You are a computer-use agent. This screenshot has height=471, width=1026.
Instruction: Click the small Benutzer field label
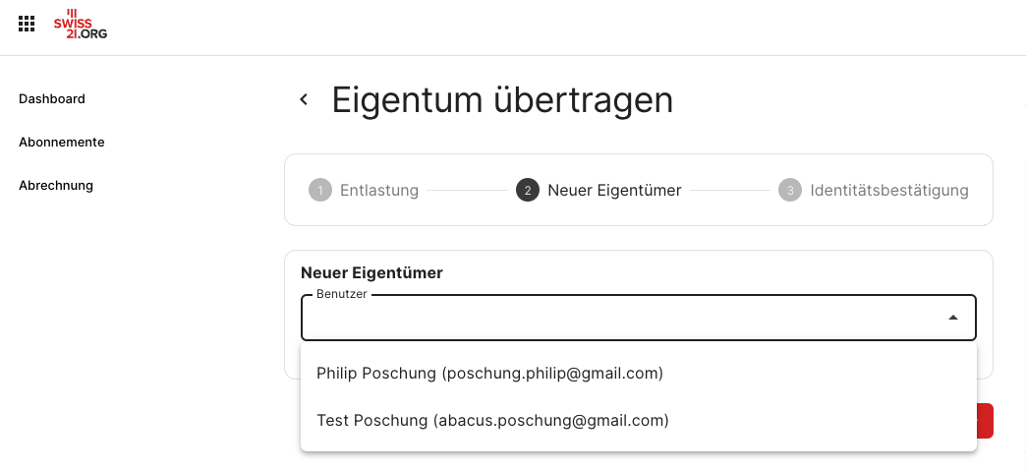click(x=342, y=294)
